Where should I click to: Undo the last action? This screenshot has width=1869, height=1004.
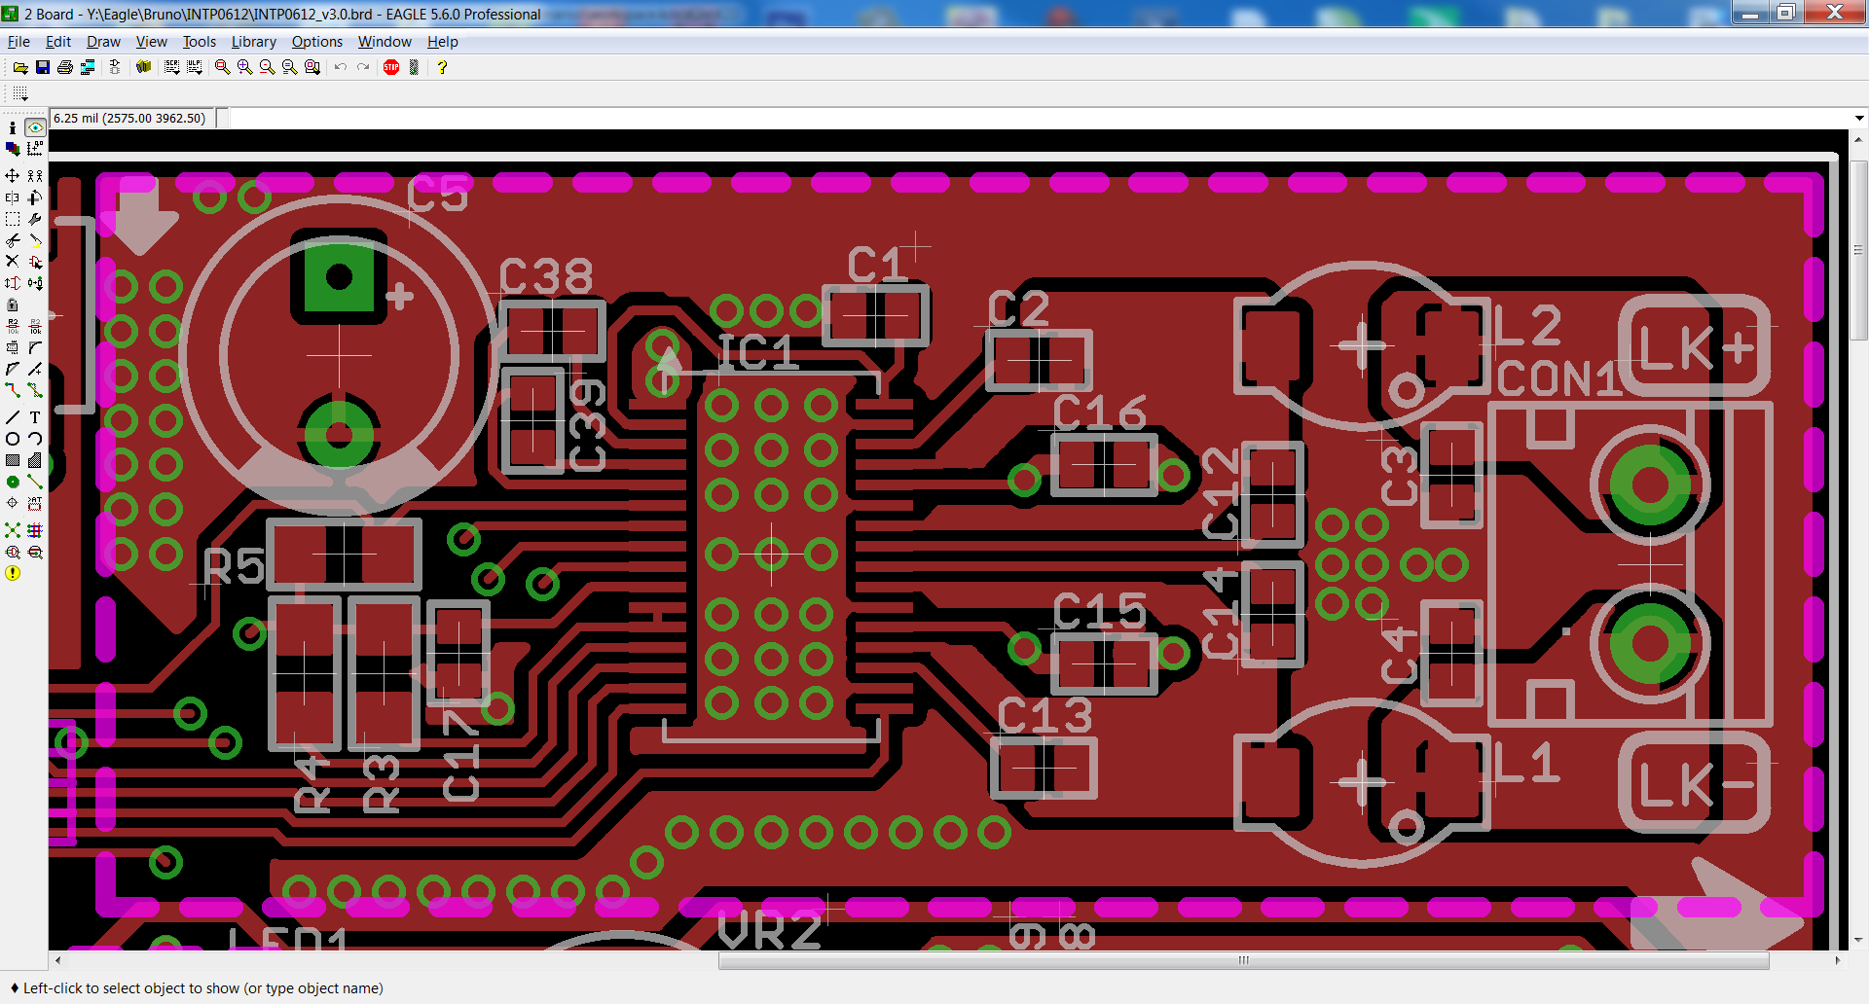[341, 67]
